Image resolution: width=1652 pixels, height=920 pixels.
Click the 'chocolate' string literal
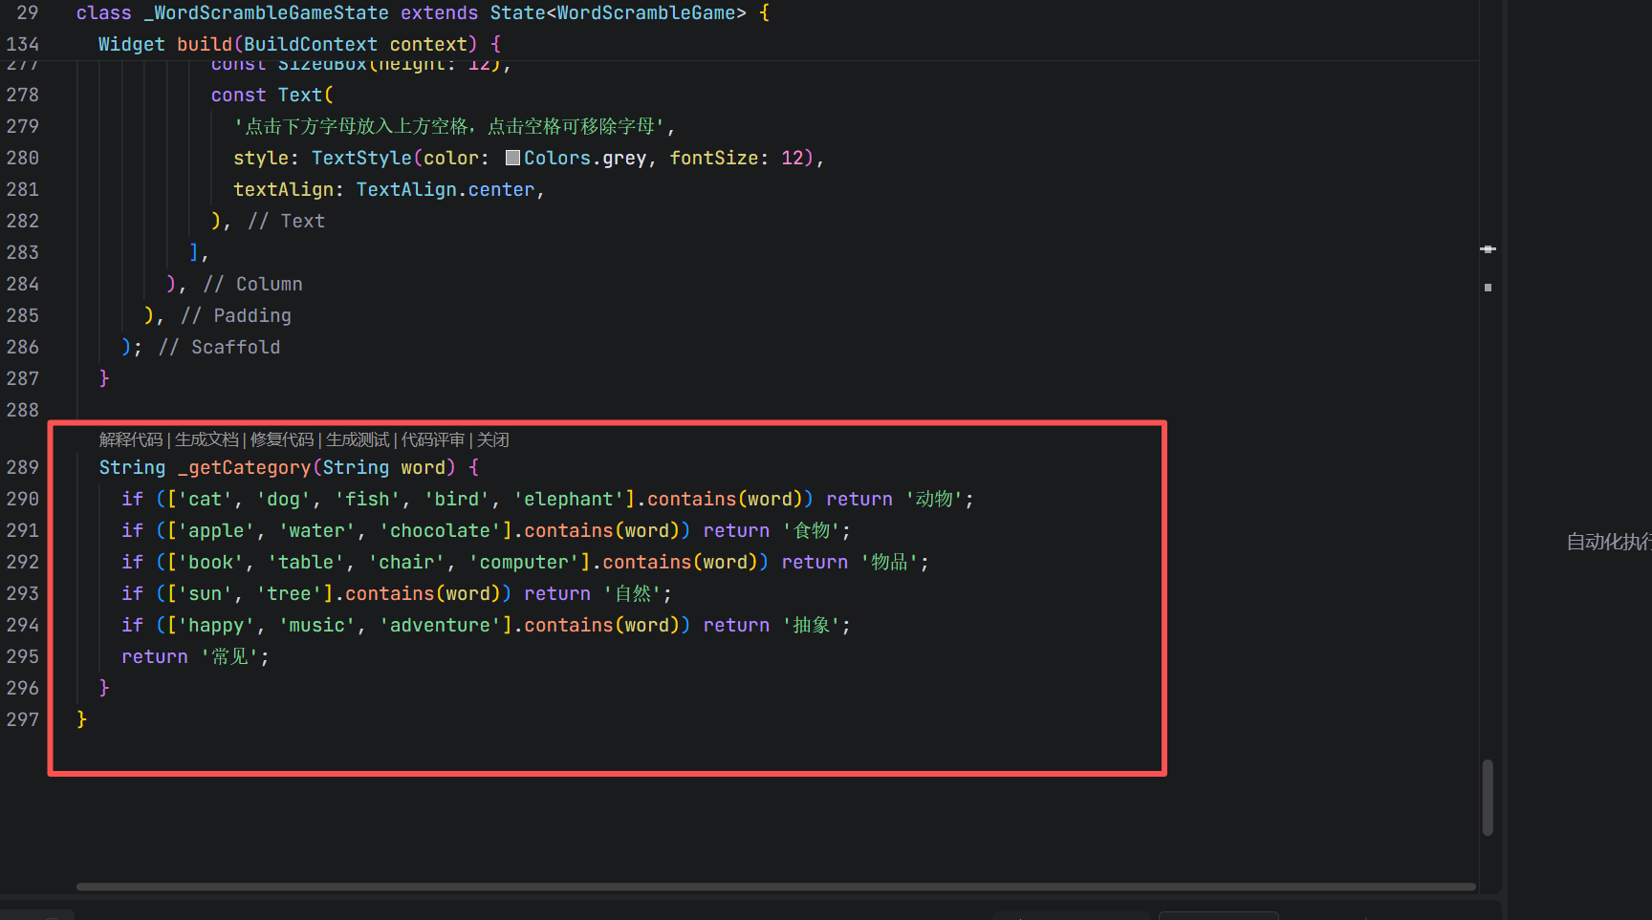tap(440, 530)
